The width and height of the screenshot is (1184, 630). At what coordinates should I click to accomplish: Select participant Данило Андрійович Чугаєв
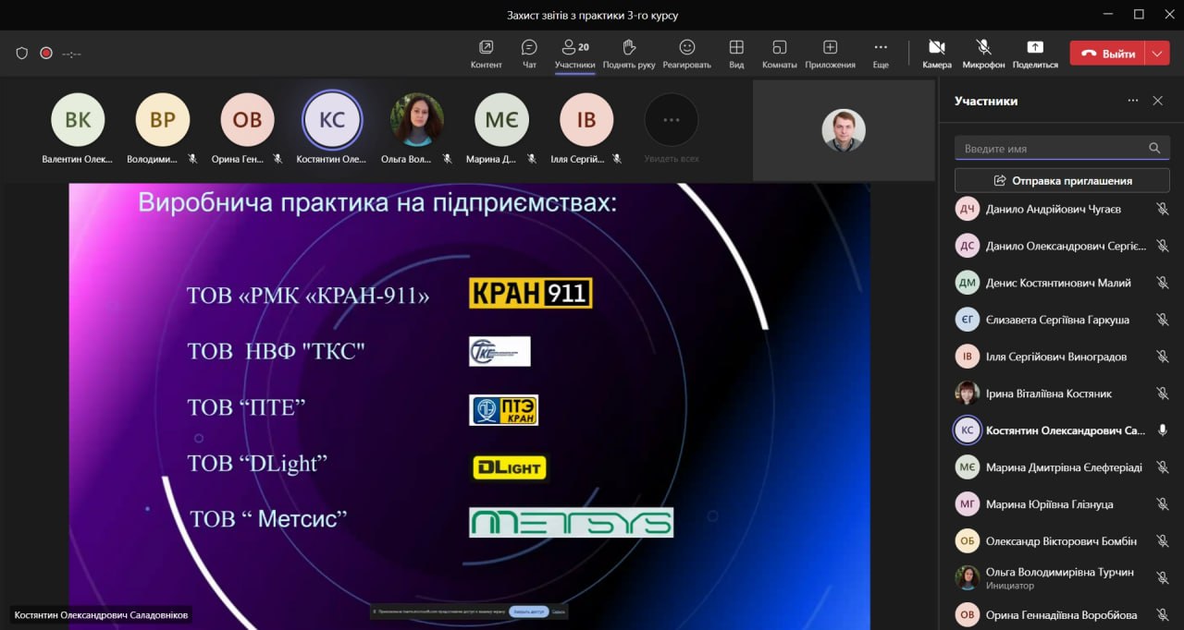click(x=1062, y=209)
